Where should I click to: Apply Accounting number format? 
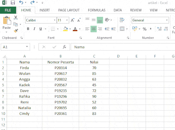tap(135, 29)
